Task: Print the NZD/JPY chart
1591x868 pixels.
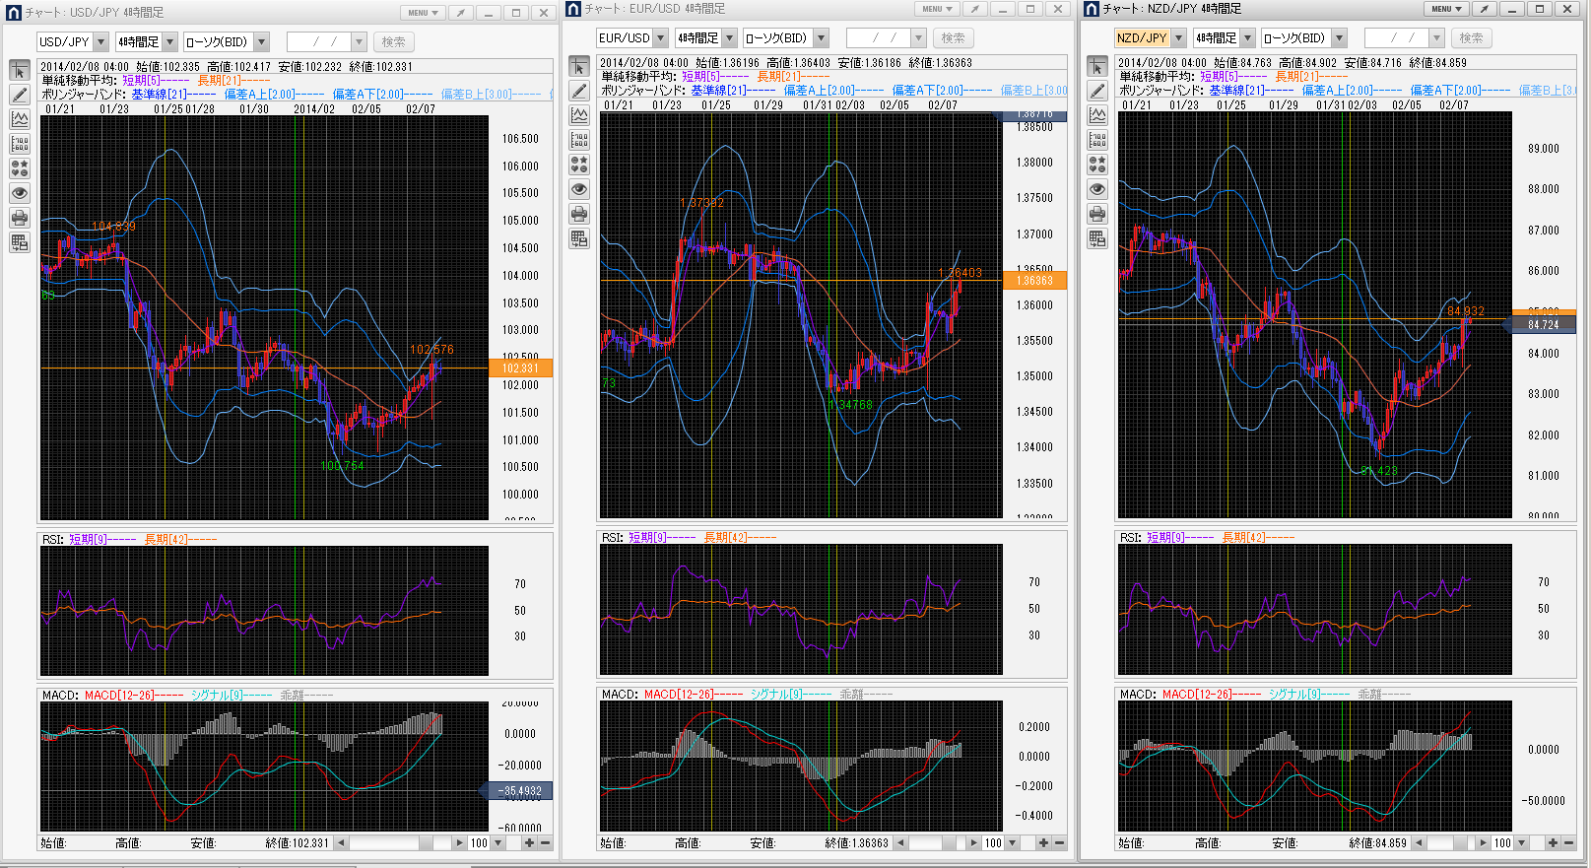Action: (x=1097, y=214)
